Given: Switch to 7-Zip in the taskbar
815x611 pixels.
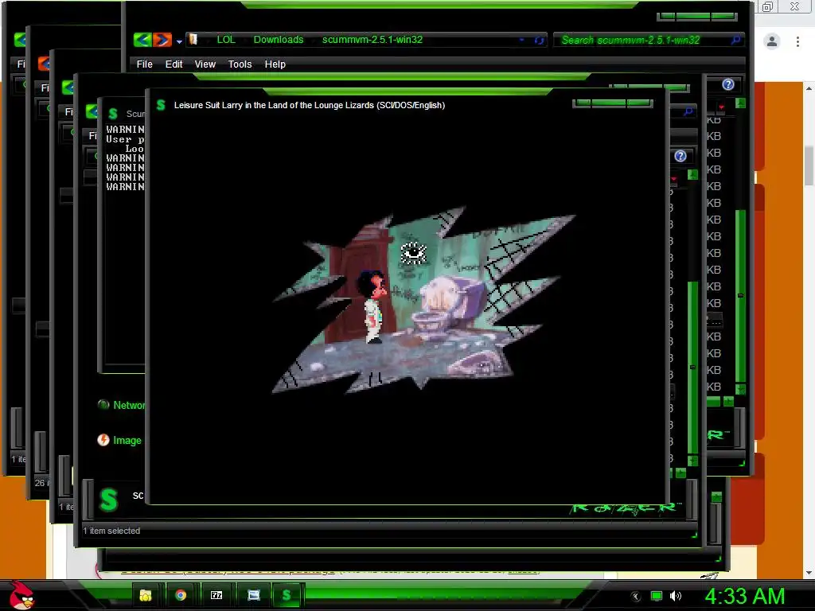Looking at the screenshot, I should 216,595.
